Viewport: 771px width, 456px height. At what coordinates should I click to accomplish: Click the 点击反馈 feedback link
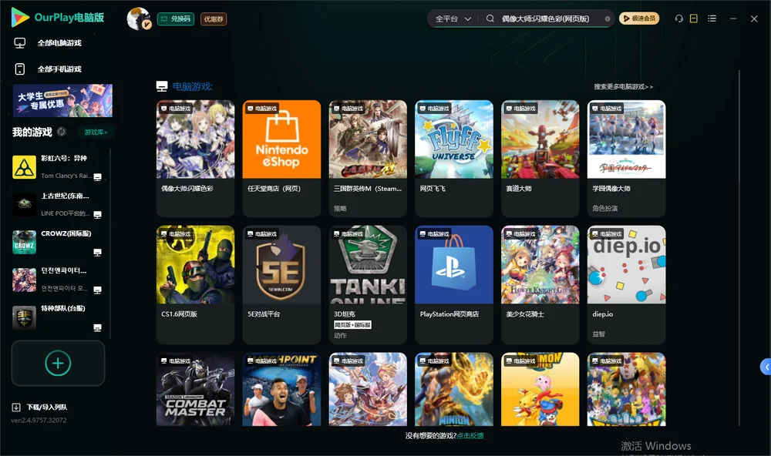click(470, 435)
